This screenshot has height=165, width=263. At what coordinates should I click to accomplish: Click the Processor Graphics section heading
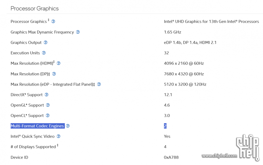[35, 9]
